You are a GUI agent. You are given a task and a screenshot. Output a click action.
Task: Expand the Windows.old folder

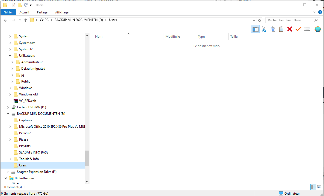pos(10,94)
